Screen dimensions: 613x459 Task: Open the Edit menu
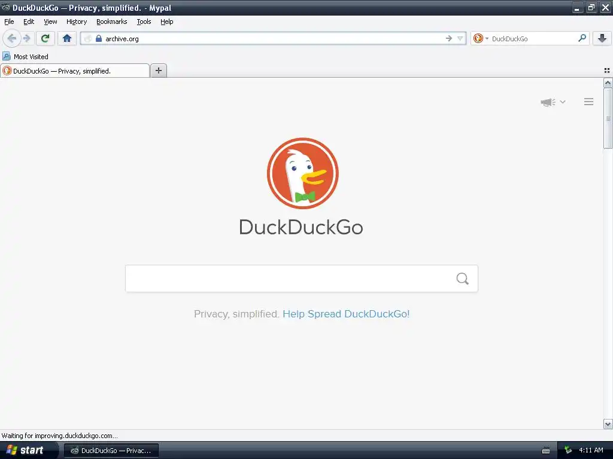click(29, 22)
